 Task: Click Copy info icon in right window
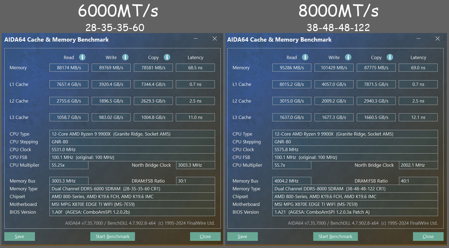click(x=390, y=57)
